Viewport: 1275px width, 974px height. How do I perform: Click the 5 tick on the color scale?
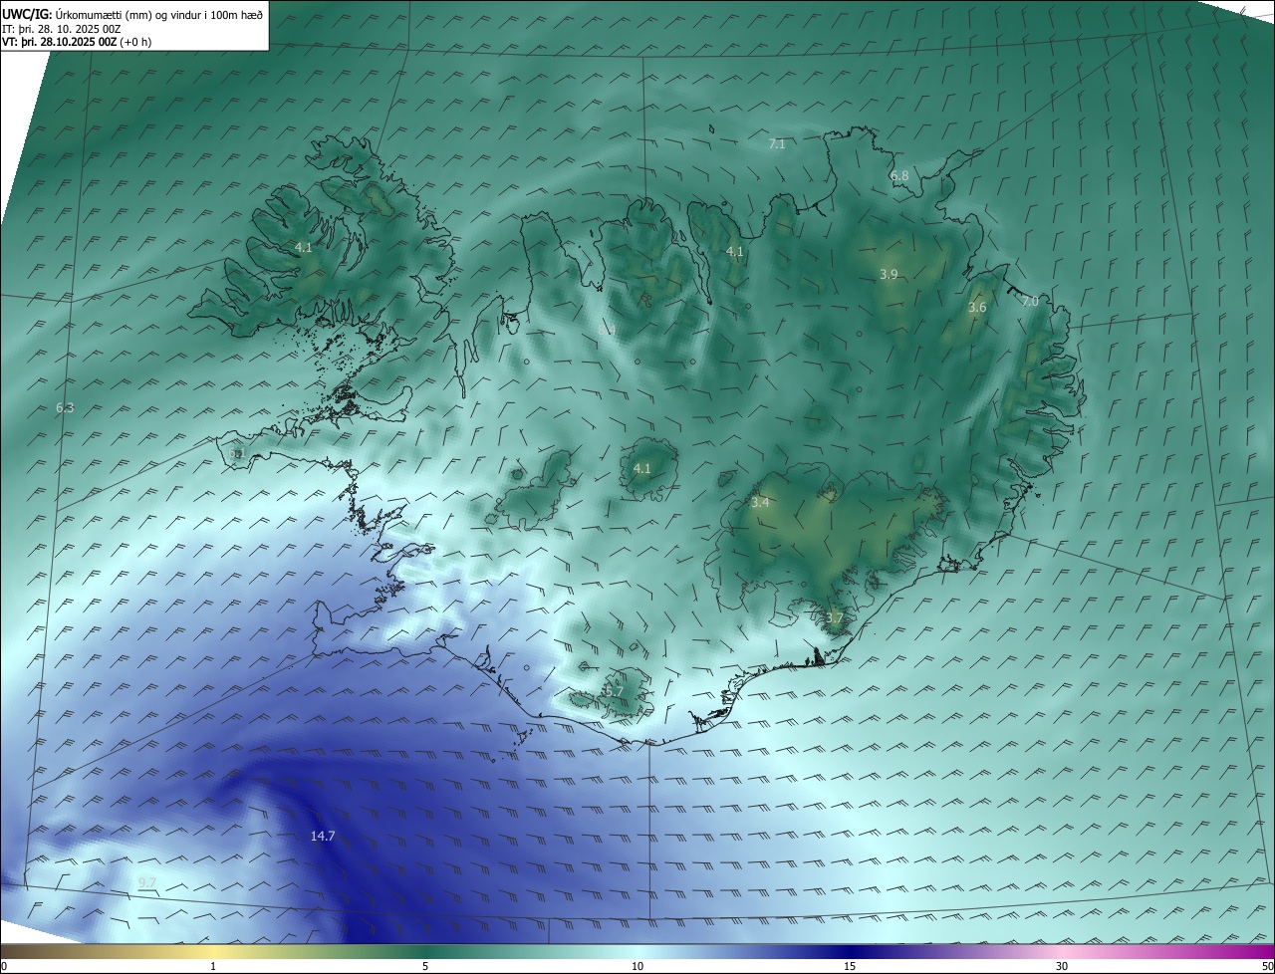425,966
